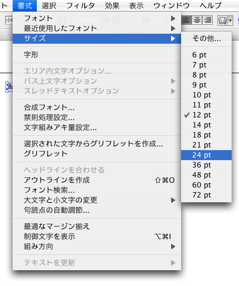The width and height of the screenshot is (239, 286).
Task: Select その他... in the size submenu
Action: coord(206,38)
